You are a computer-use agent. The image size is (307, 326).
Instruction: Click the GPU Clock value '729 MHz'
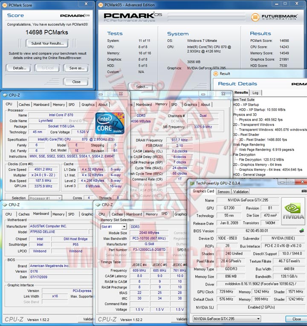(226, 291)
